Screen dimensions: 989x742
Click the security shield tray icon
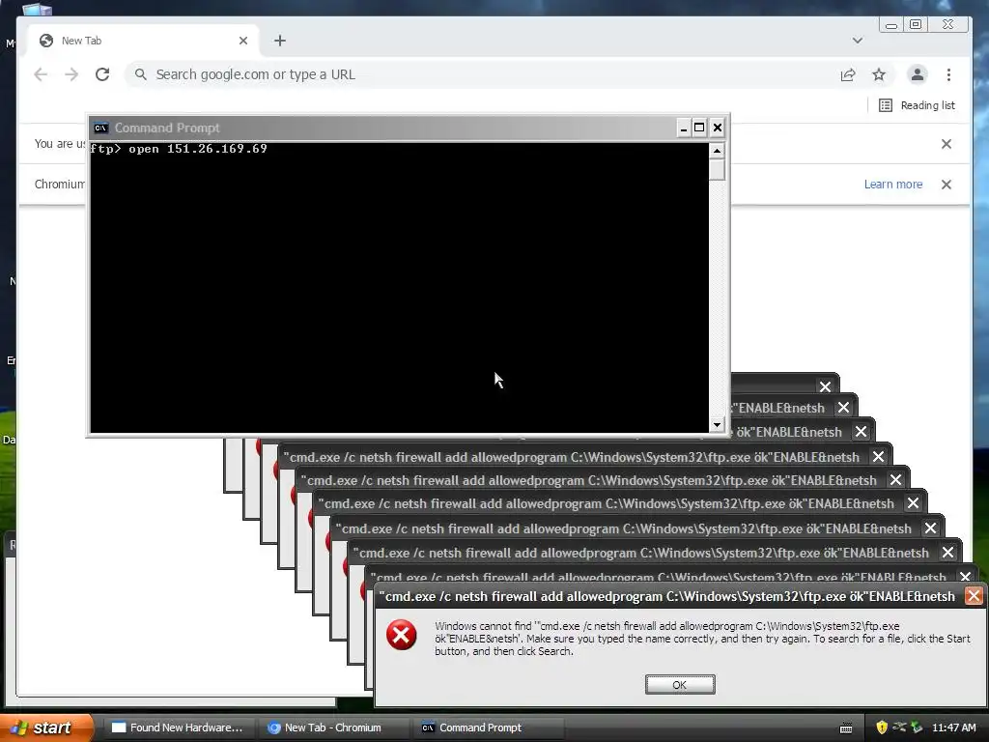coord(882,728)
